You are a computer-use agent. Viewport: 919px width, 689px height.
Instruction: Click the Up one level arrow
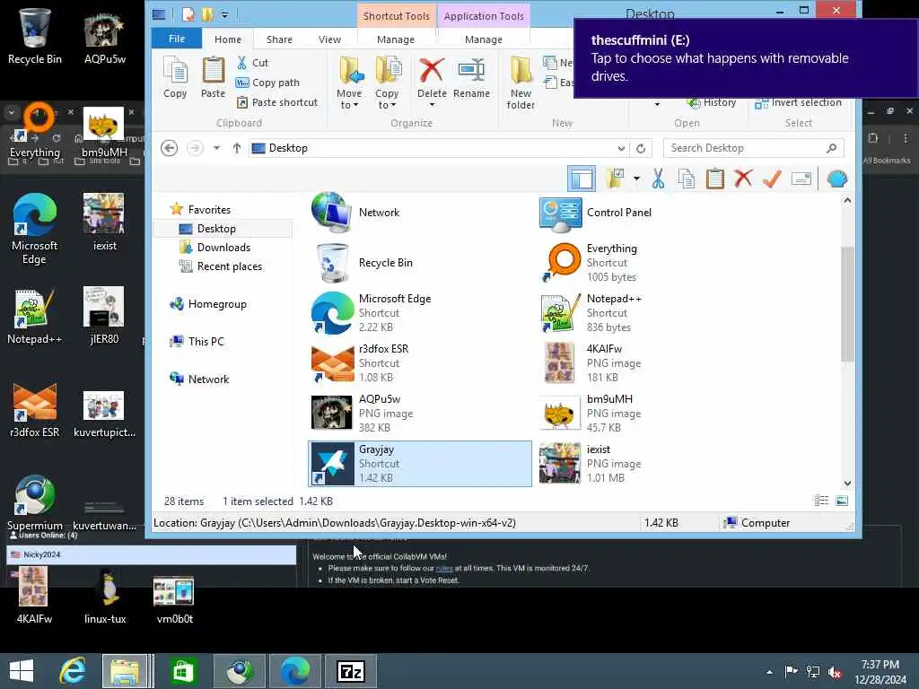(237, 148)
